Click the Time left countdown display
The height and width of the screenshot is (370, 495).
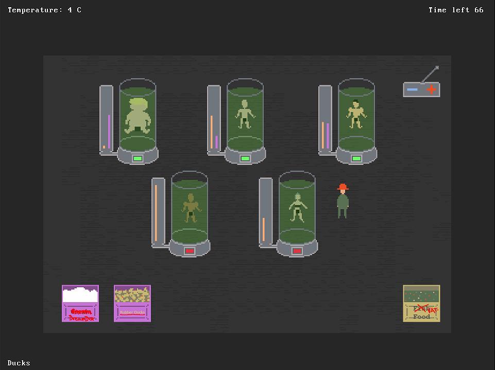point(455,10)
